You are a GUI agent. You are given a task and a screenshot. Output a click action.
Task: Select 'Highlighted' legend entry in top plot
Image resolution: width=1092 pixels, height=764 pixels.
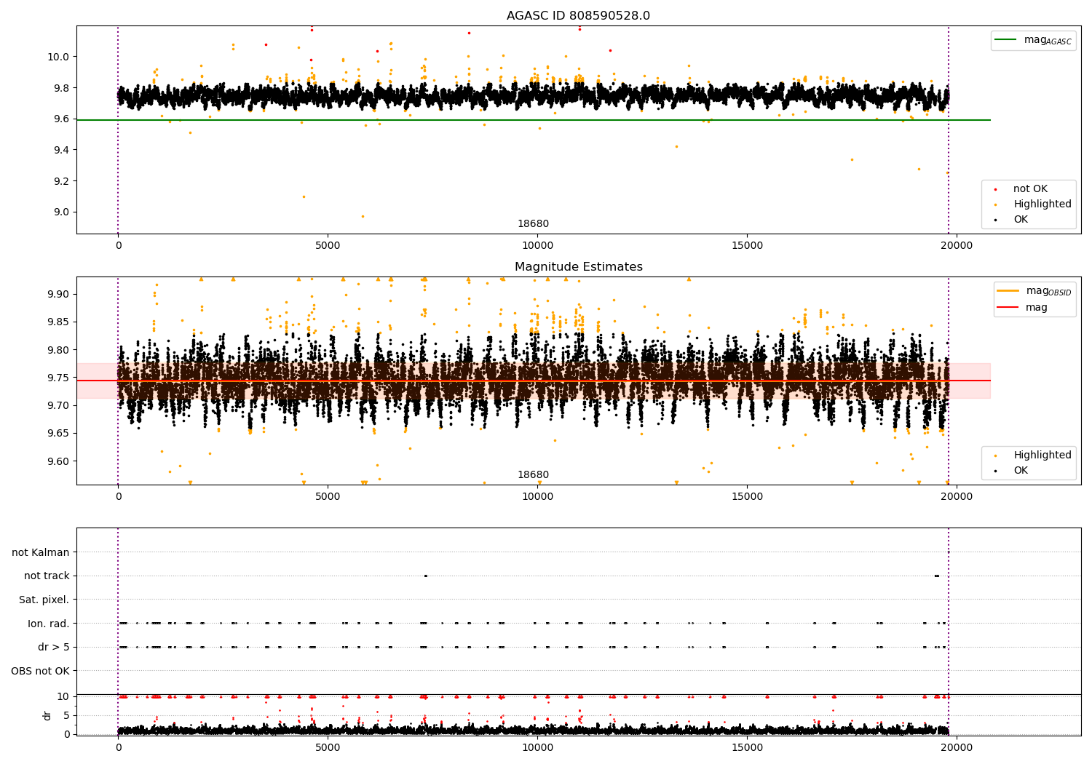click(x=1042, y=204)
